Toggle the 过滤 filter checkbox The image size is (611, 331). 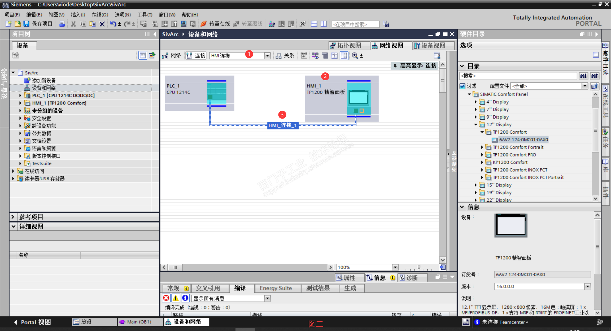462,86
